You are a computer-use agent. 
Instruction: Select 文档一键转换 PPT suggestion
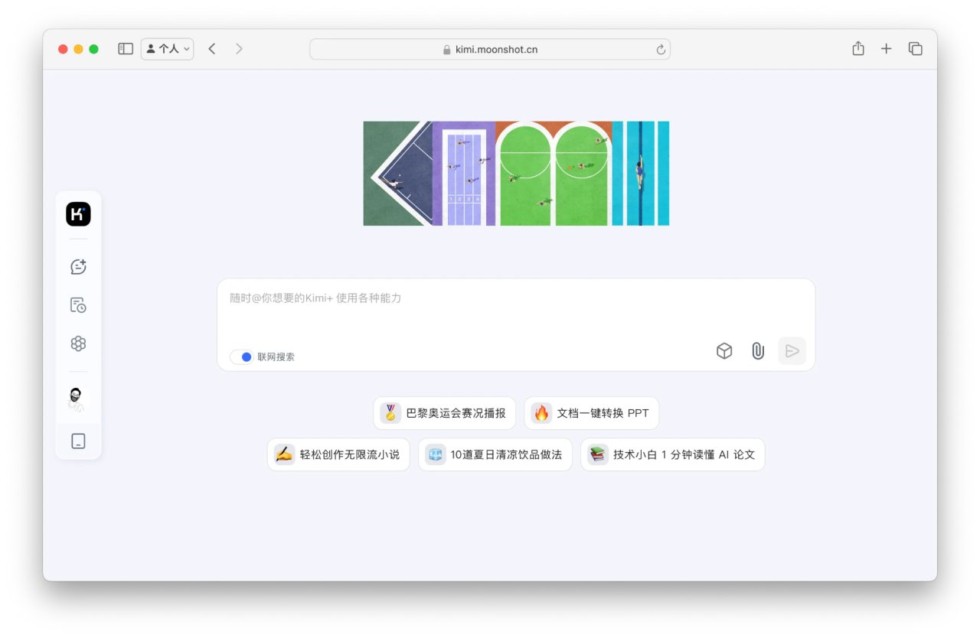click(592, 413)
